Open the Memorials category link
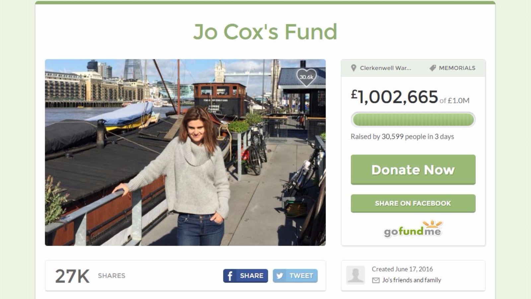Screen dimensions: 531x299 [457, 68]
